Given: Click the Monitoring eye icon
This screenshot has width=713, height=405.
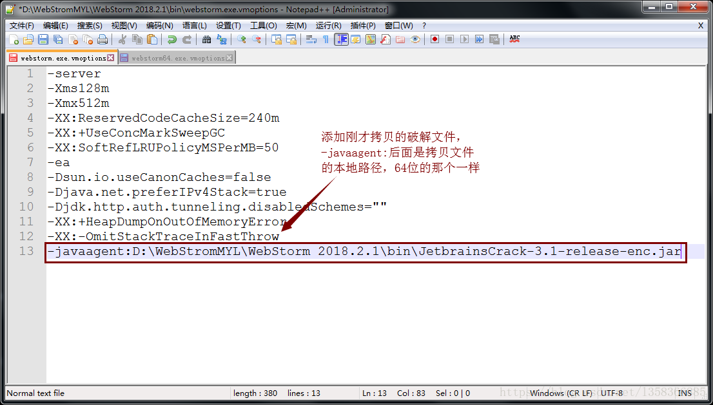Looking at the screenshot, I should 415,39.
